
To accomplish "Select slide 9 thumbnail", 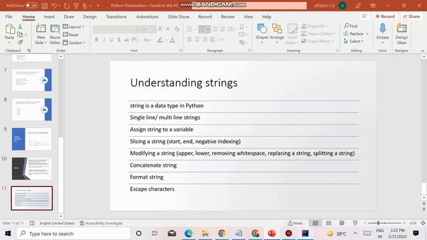I will click(x=31, y=139).
